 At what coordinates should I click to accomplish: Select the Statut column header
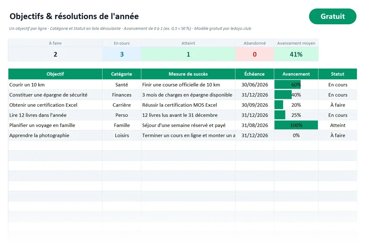pos(338,74)
